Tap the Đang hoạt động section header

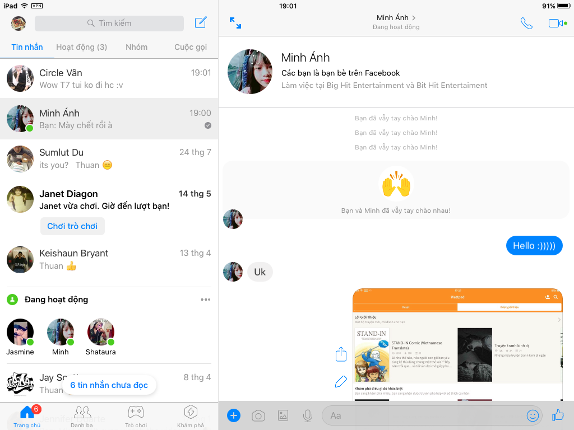pyautogui.click(x=57, y=300)
